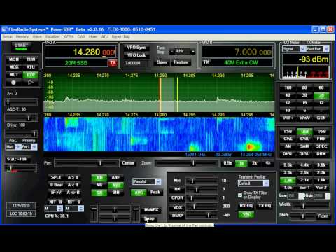
Task: Open the RX EQ button
Action: point(246,206)
